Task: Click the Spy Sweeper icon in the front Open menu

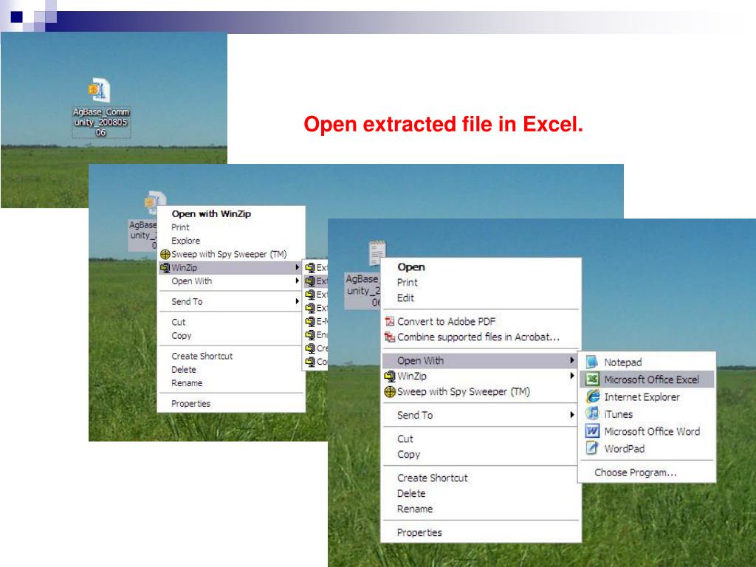Action: (390, 391)
